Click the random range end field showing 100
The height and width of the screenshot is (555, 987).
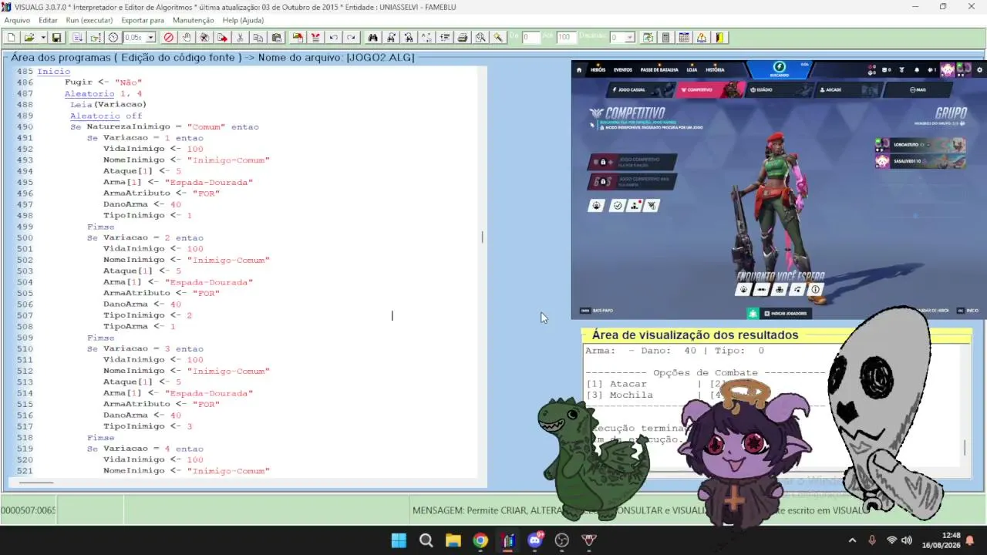pos(566,37)
